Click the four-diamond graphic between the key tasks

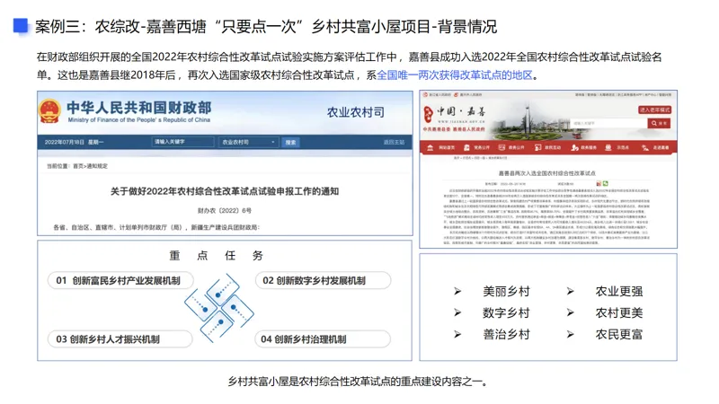[219, 308]
